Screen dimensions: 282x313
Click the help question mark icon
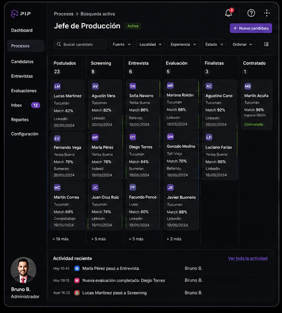pyautogui.click(x=251, y=13)
